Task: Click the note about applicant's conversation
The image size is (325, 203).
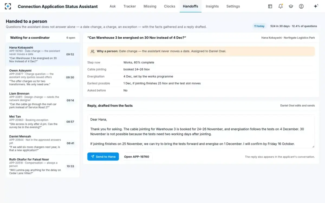Action: point(280,157)
